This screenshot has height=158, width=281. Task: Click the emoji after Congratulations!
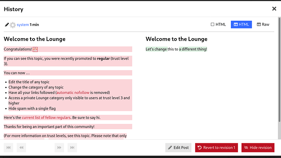(35, 49)
